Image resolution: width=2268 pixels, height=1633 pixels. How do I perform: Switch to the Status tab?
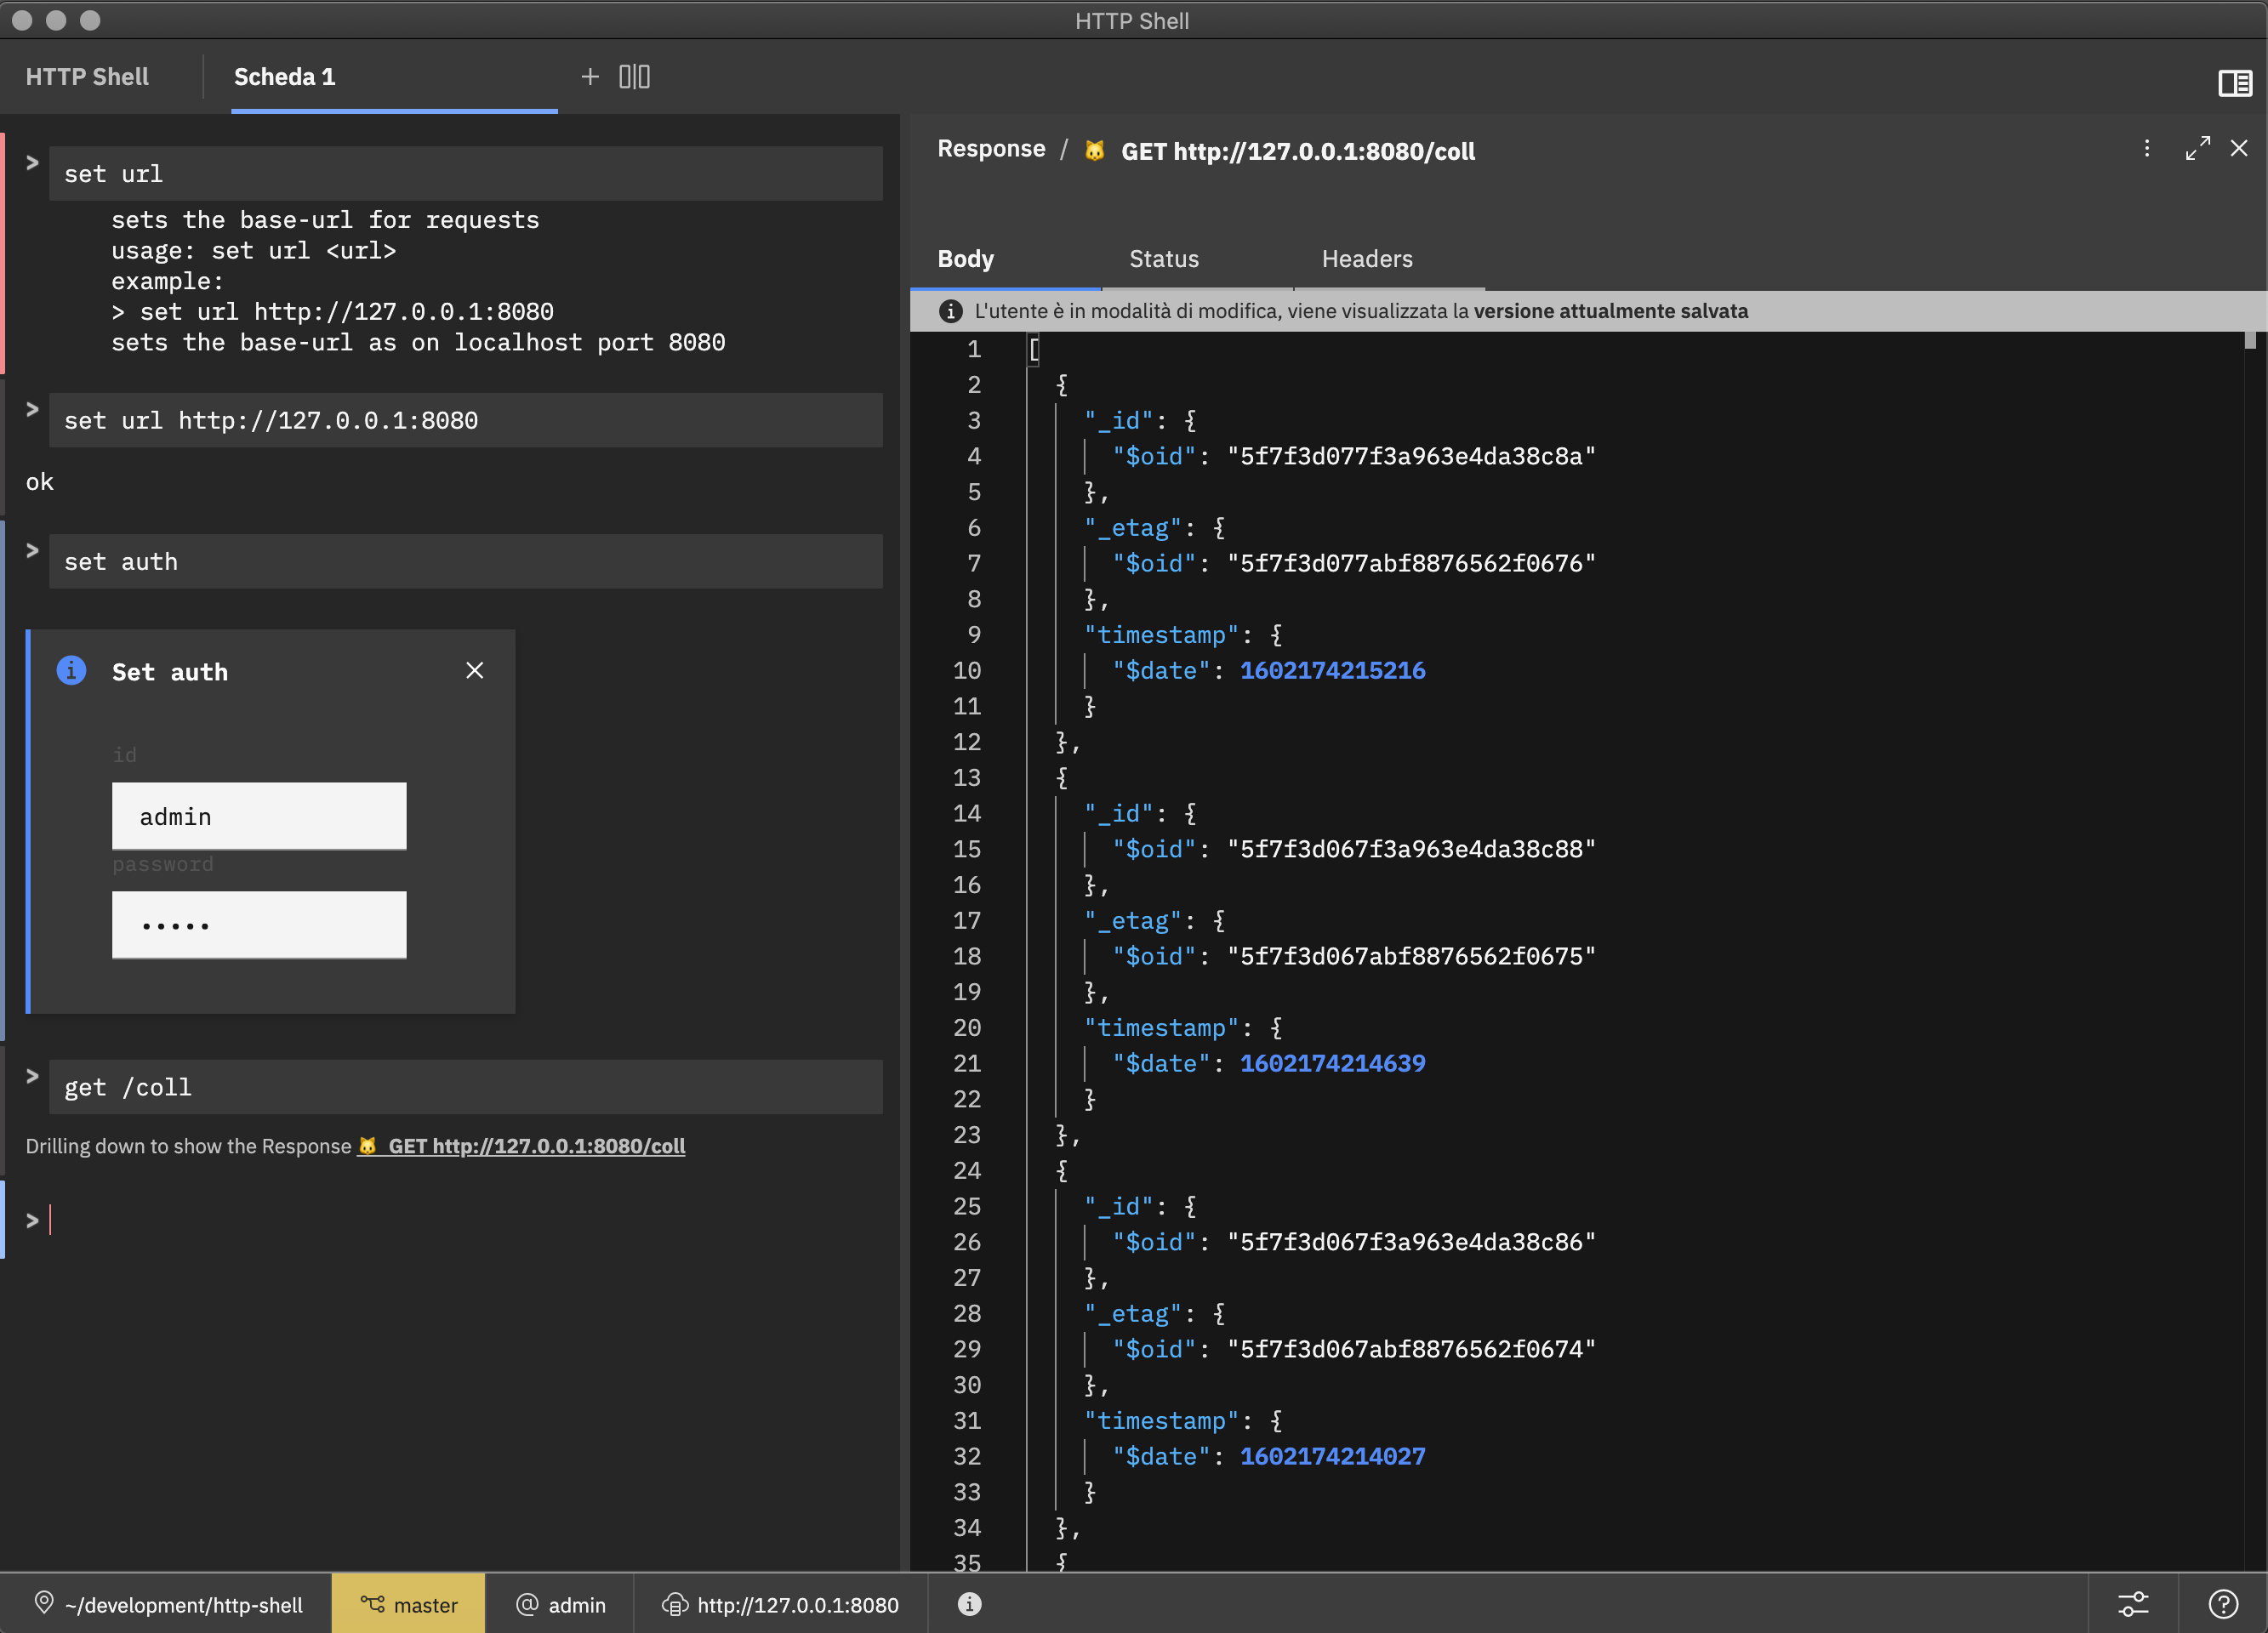1163,259
